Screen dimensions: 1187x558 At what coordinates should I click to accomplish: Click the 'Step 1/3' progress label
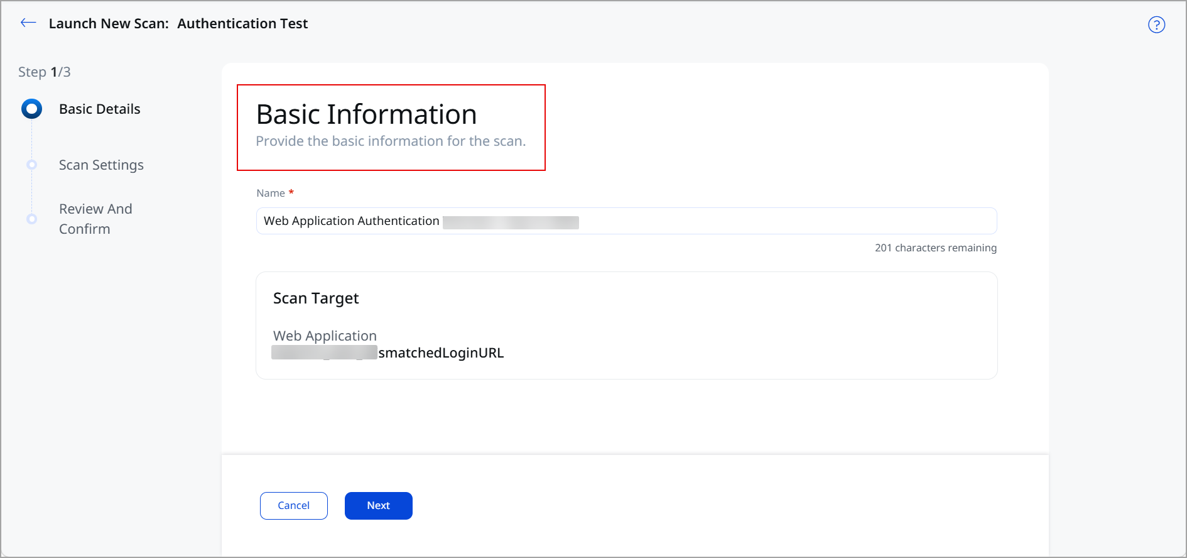pyautogui.click(x=45, y=72)
